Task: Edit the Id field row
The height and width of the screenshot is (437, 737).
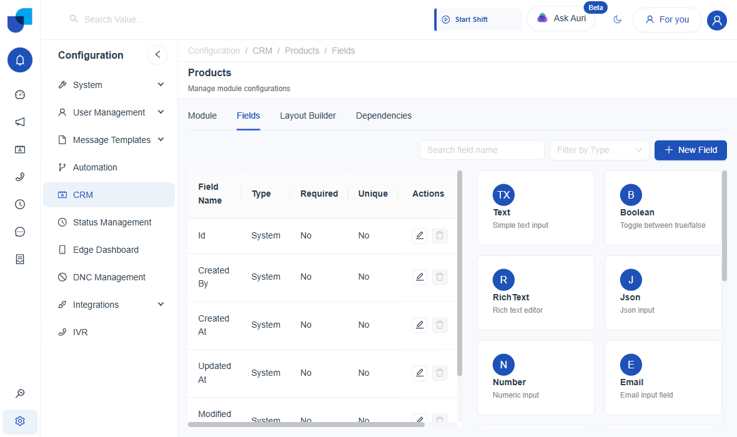Action: point(420,235)
